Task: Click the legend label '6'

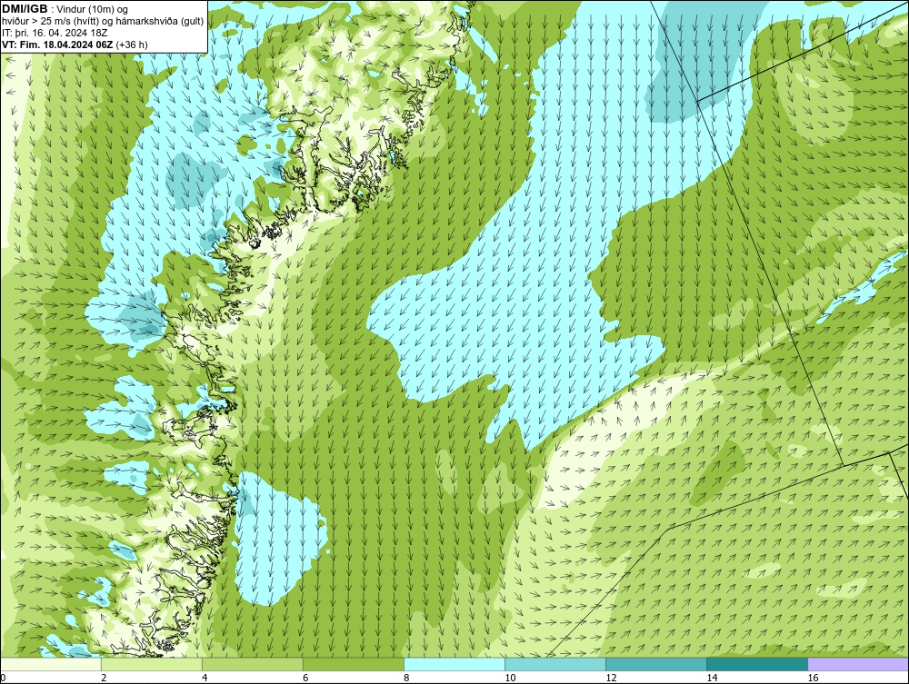Action: tap(306, 678)
